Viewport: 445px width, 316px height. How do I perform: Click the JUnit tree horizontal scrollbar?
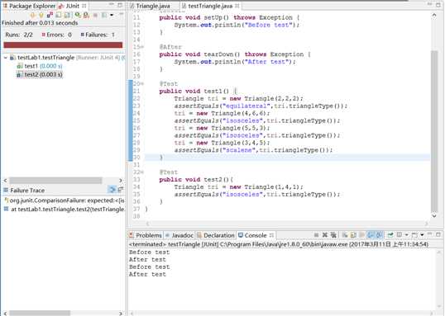pos(55,181)
